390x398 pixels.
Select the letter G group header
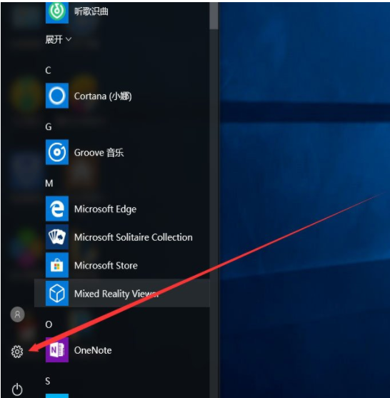click(x=48, y=126)
